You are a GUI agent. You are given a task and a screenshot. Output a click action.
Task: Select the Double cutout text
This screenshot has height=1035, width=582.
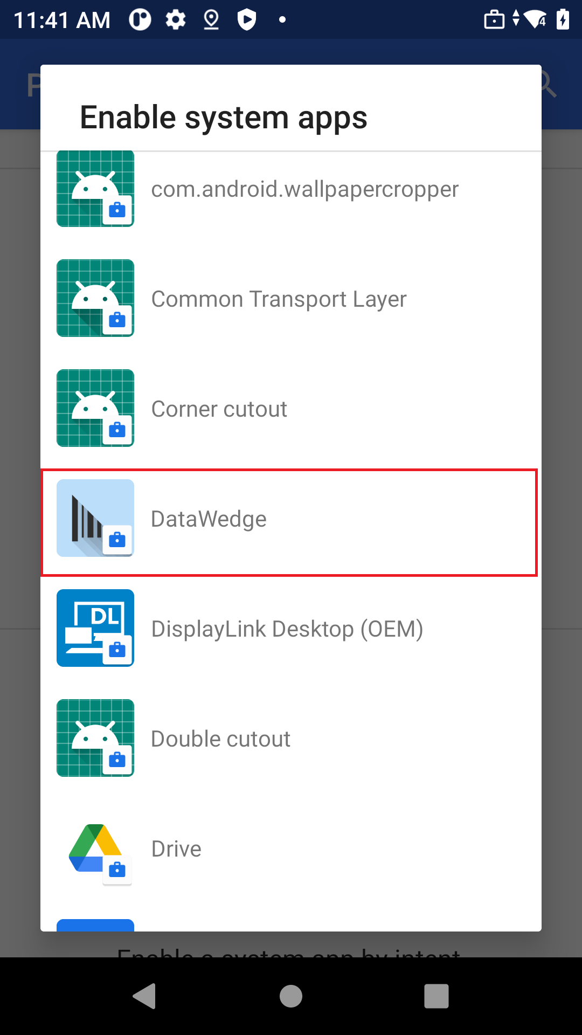pyautogui.click(x=220, y=739)
